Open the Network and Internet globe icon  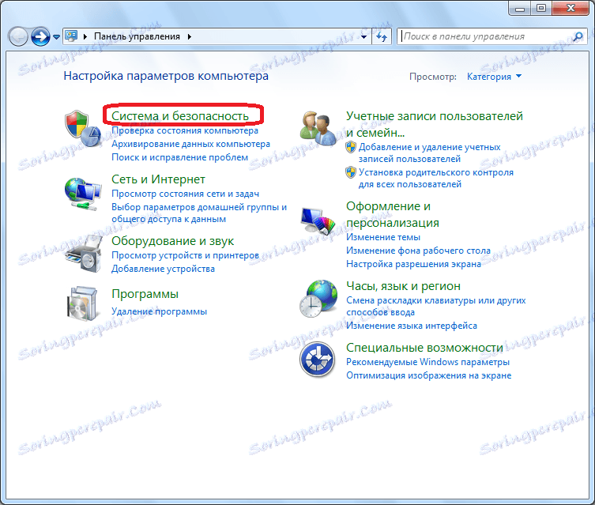click(83, 194)
